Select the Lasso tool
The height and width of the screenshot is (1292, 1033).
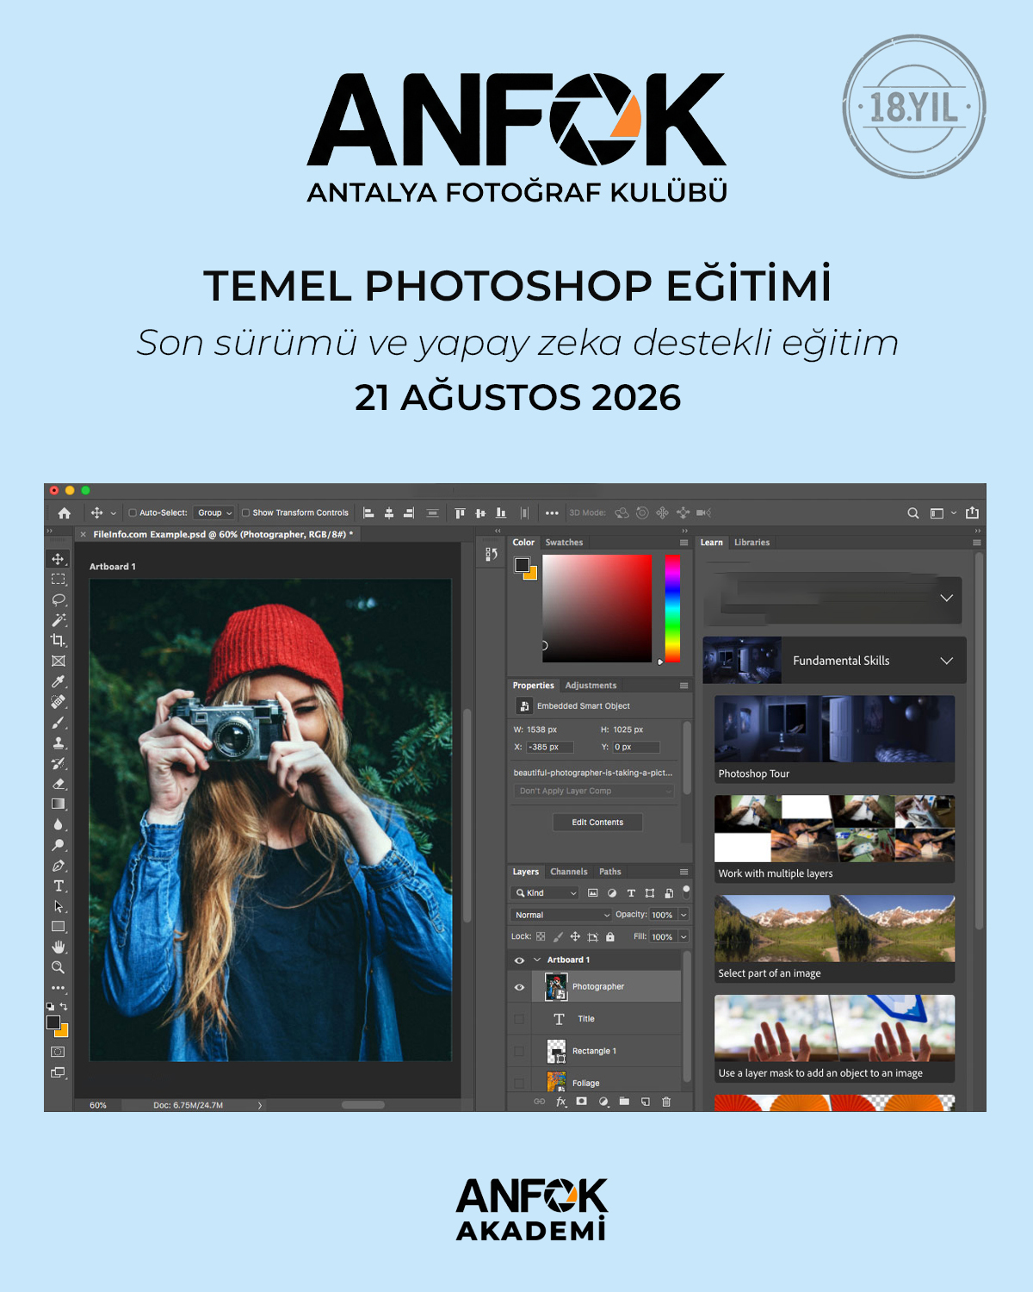(x=58, y=599)
